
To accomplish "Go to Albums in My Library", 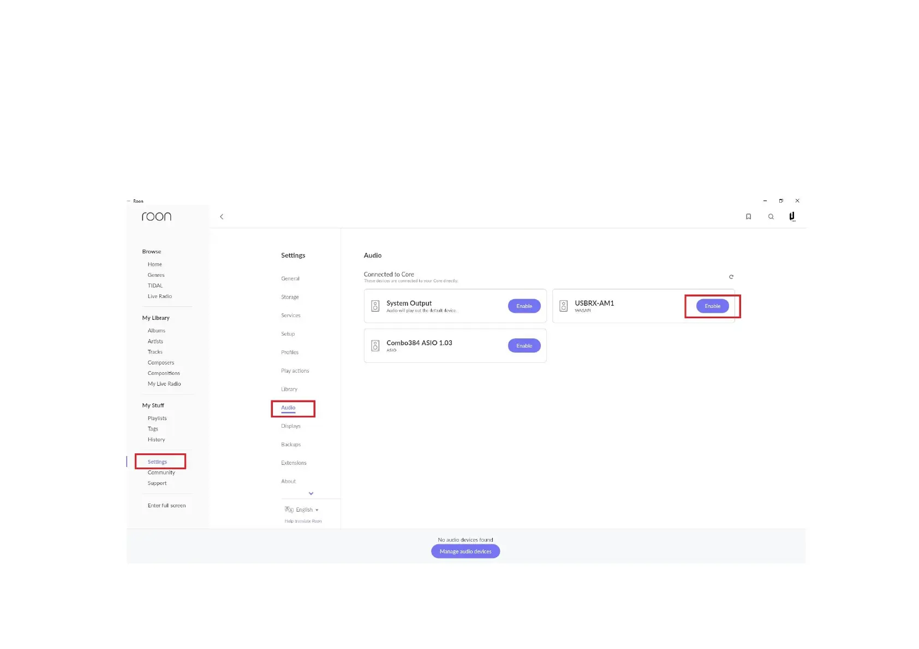I will (156, 331).
